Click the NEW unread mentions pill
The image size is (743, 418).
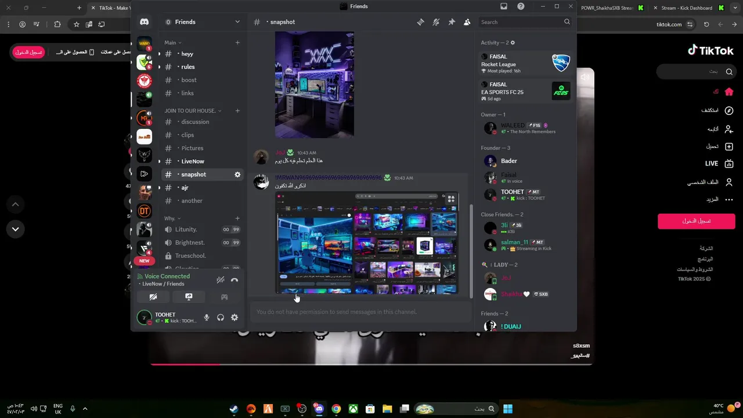tap(144, 261)
